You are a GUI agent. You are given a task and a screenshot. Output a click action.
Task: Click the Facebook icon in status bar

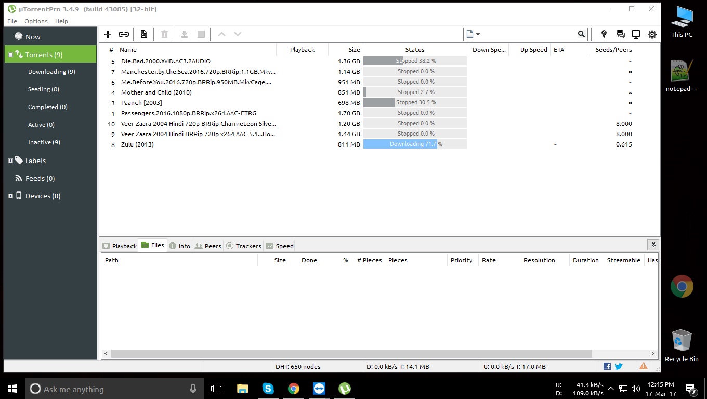tap(607, 366)
